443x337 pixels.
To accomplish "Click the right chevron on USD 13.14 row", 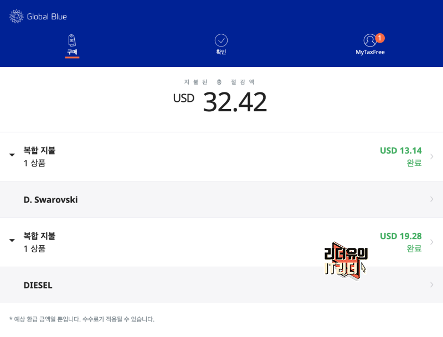I will 432,157.
